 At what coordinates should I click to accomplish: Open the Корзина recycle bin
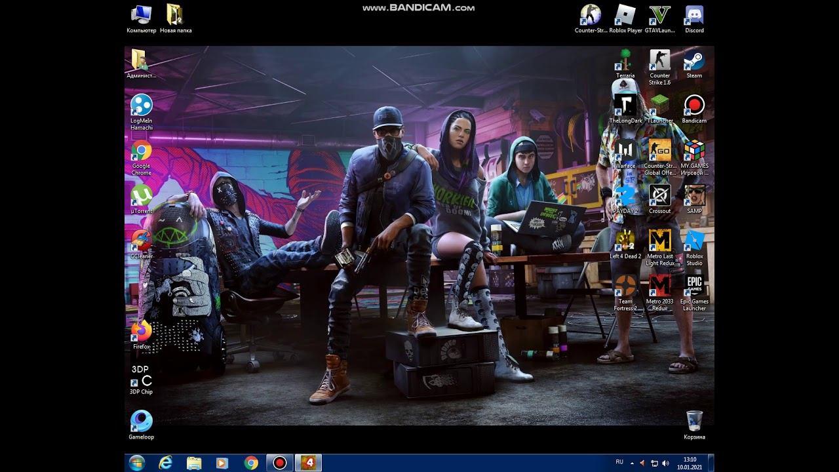[x=694, y=425]
